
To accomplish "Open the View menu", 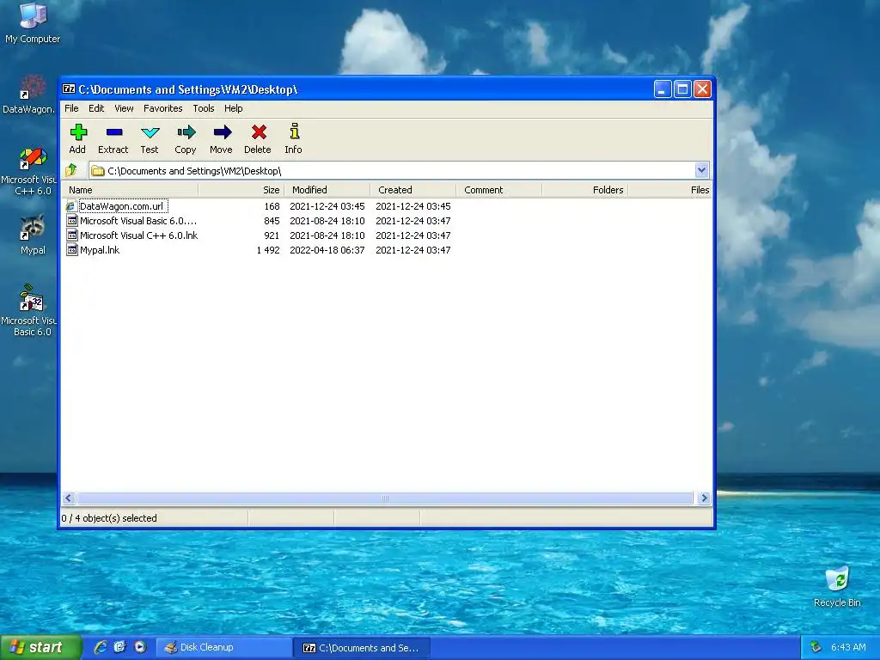I will (x=124, y=108).
